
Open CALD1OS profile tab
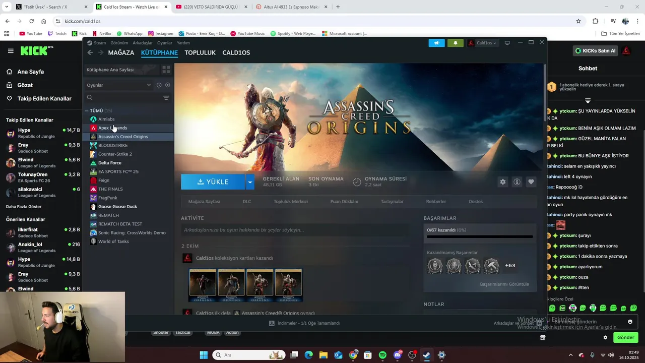(236, 52)
